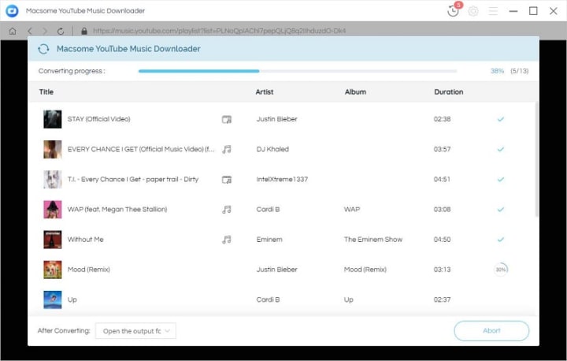Click the music note icon for Without Me
The image size is (567, 361).
227,240
